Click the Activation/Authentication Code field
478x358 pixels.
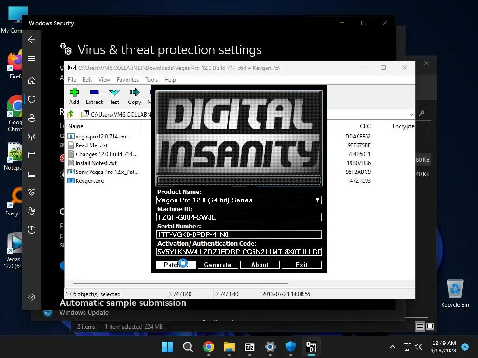tap(239, 252)
